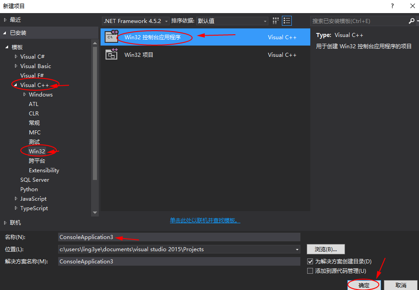Expand the TypeScript node arrow
The width and height of the screenshot is (419, 290).
(16, 208)
